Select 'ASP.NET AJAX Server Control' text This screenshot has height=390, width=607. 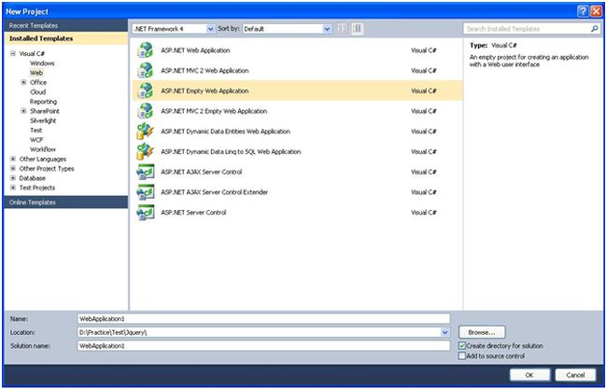coord(202,172)
